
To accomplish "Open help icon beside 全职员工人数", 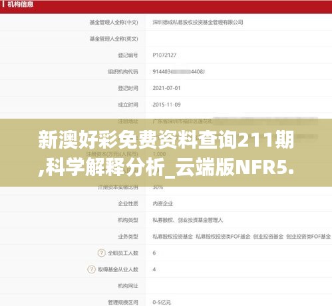I will (x=102, y=253).
